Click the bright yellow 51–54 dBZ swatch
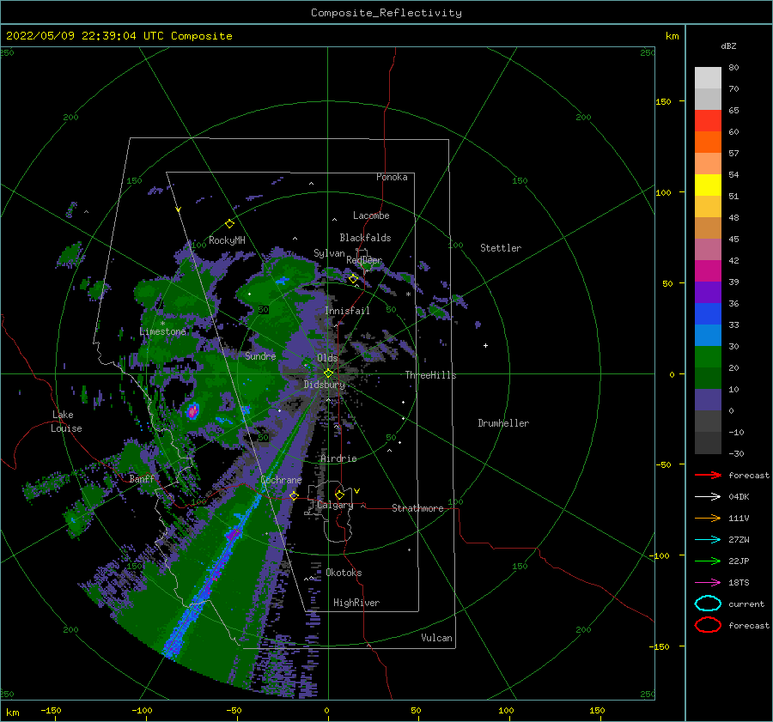The image size is (773, 722). (x=708, y=185)
